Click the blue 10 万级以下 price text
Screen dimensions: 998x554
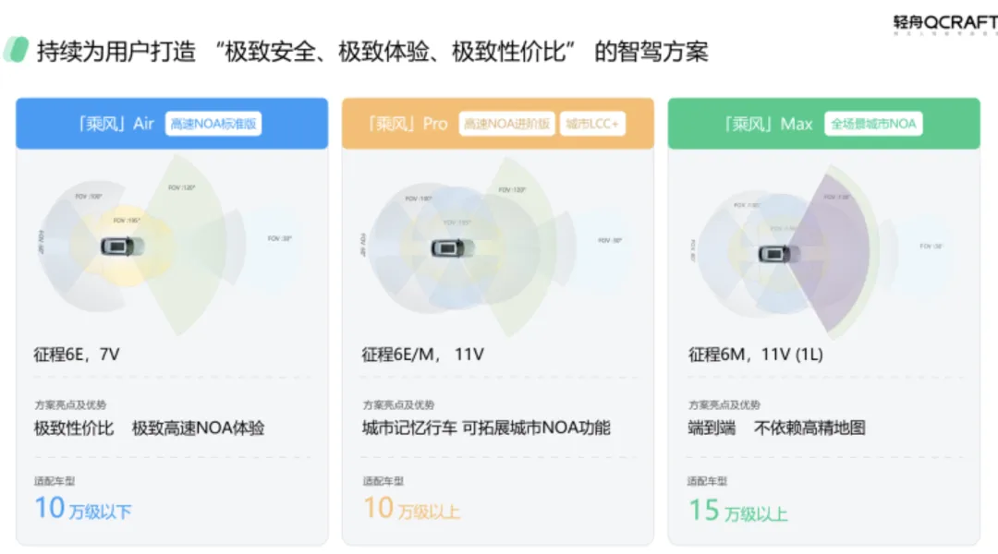coord(83,508)
